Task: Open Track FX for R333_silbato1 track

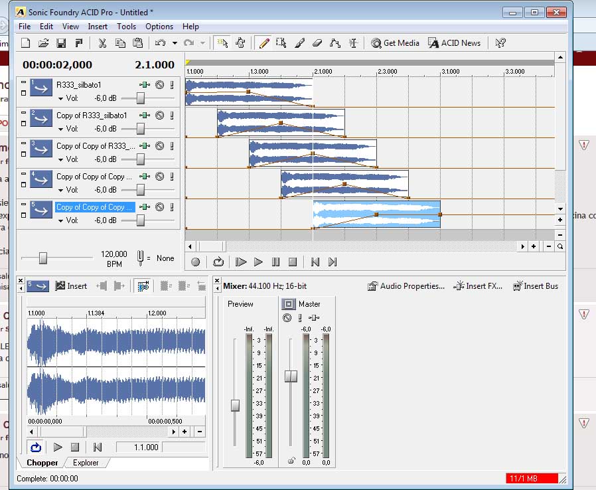Action: point(145,85)
